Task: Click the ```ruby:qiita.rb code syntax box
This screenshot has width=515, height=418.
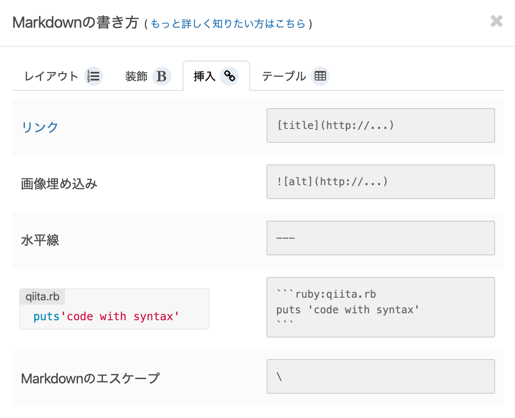Action: [380, 307]
